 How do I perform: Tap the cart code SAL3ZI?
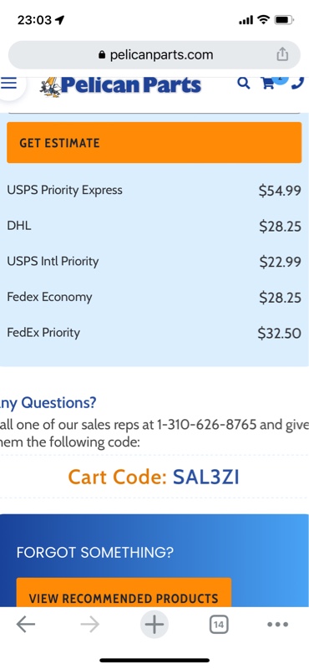click(205, 477)
